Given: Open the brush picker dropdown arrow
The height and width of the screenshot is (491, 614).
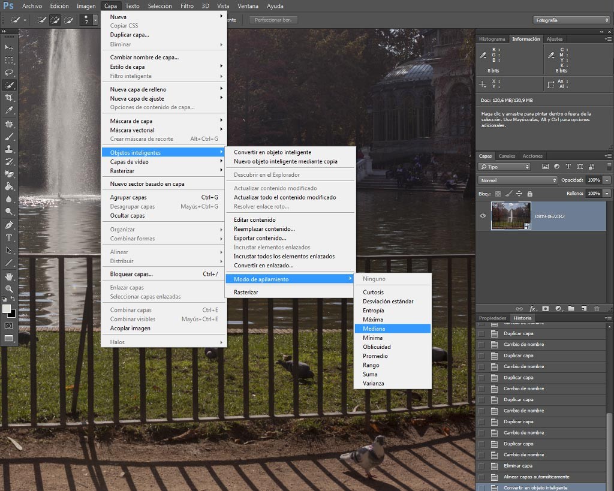Looking at the screenshot, I should (95, 20).
